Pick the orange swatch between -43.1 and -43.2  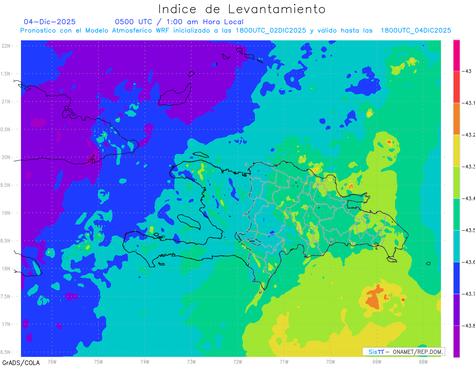456,119
